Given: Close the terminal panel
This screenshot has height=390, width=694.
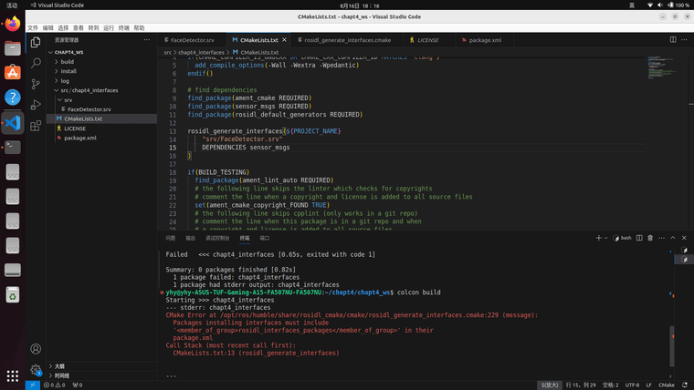Looking at the screenshot, I should click(684, 238).
